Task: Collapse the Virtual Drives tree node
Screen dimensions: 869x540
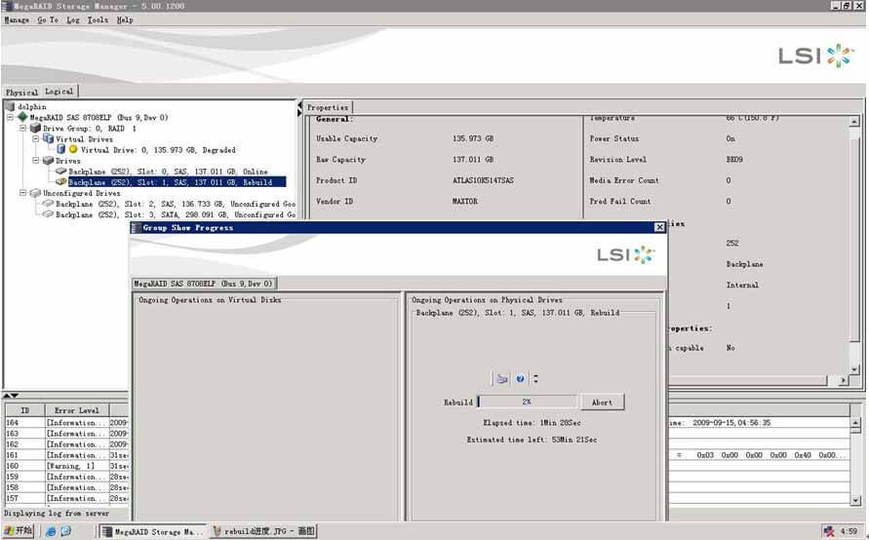Action: click(x=36, y=138)
